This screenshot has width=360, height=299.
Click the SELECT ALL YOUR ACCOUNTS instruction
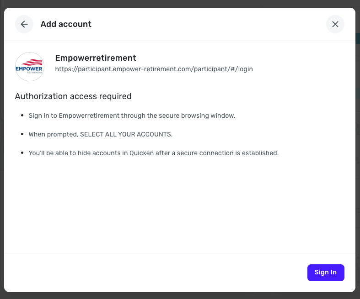click(100, 134)
